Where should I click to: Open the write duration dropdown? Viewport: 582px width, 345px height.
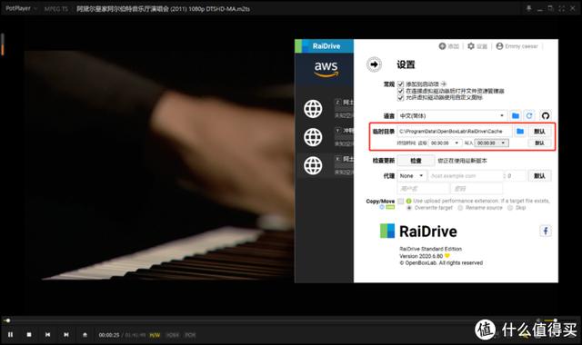491,143
